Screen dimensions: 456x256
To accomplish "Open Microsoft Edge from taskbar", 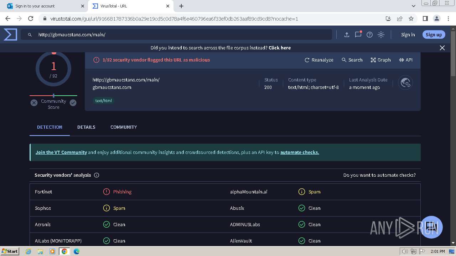I will [x=76, y=251].
